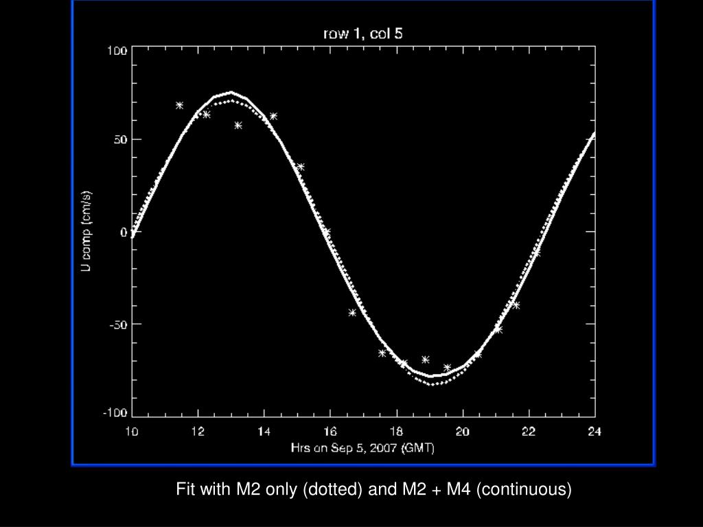Image resolution: width=703 pixels, height=527 pixels.
Task: Click the asterisk data point near hour 21.6 at -40
Action: pos(516,305)
